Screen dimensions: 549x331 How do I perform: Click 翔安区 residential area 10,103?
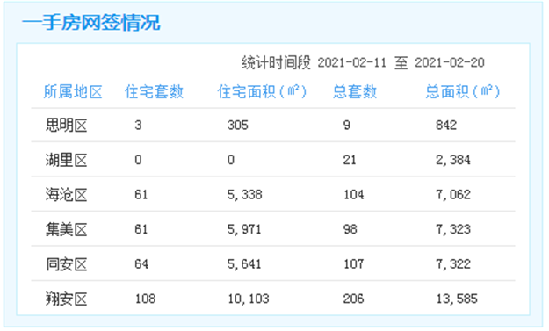pos(249,299)
